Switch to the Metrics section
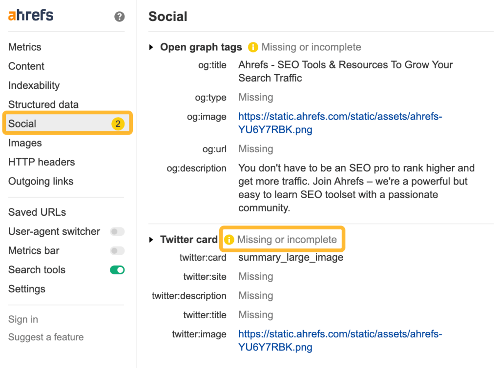Image resolution: width=500 pixels, height=368 pixels. point(24,47)
